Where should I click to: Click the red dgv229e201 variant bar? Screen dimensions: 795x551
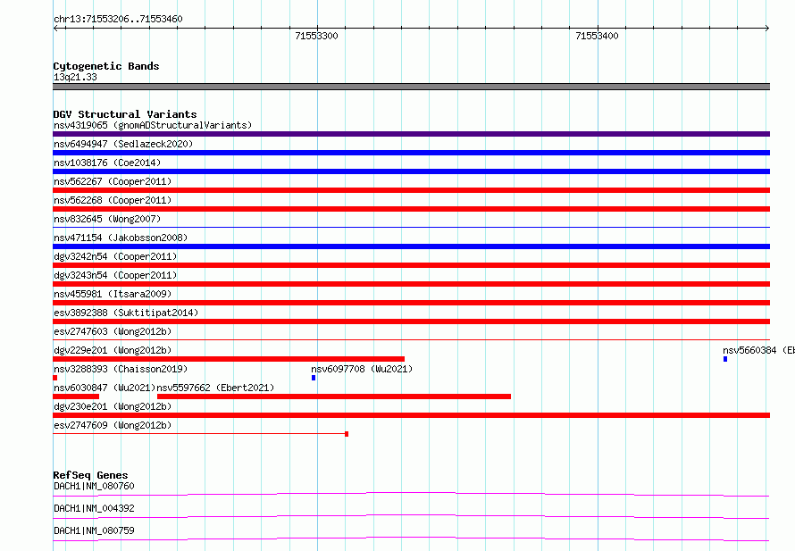click(x=229, y=359)
